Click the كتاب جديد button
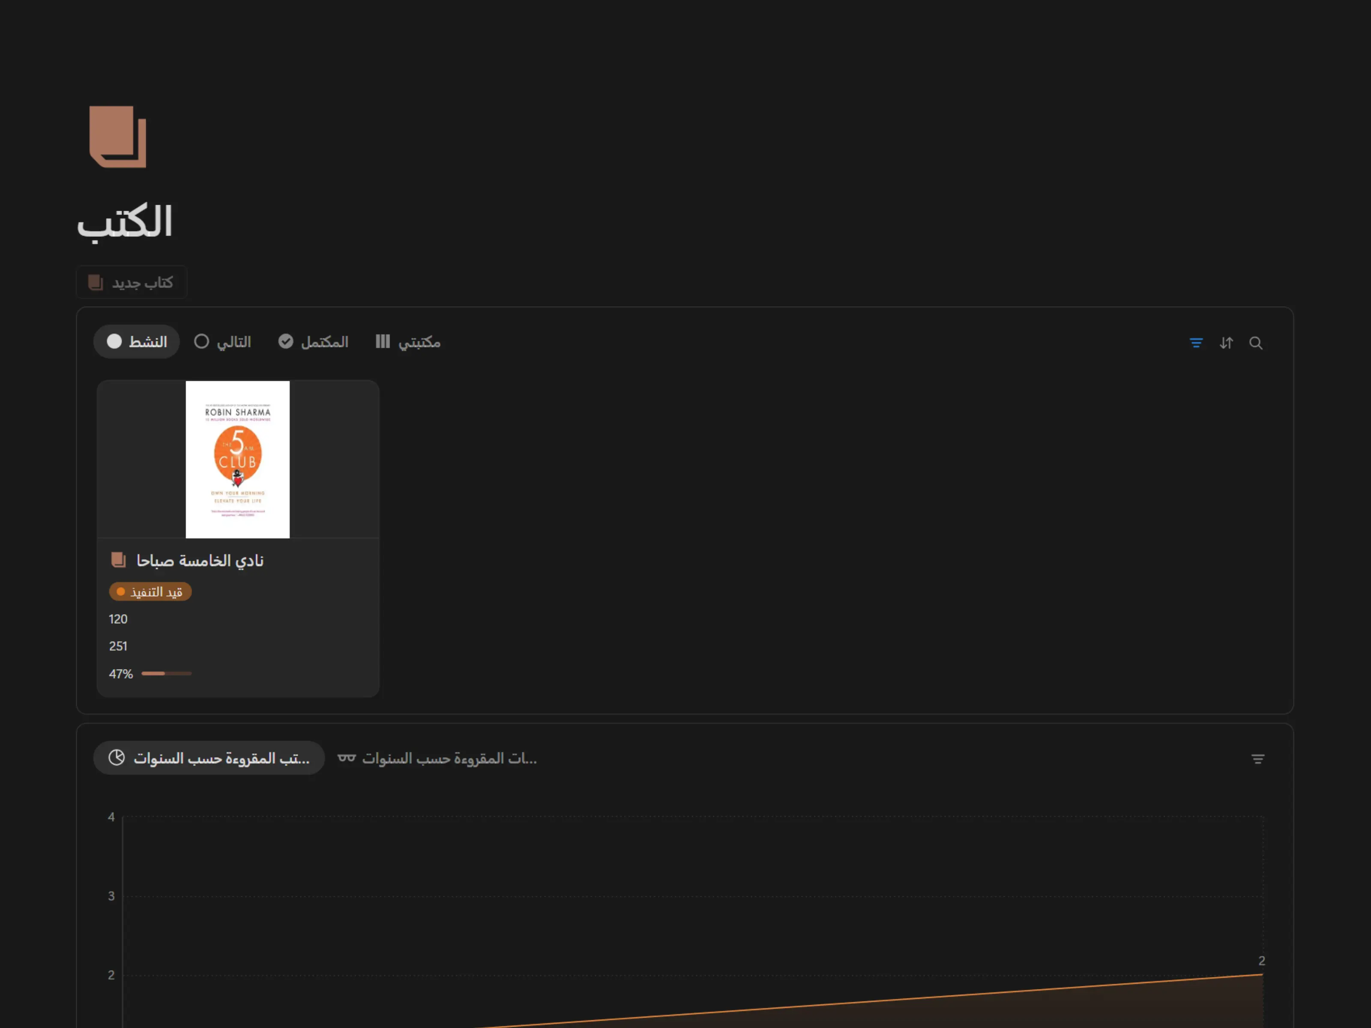1371x1028 pixels. [x=132, y=283]
